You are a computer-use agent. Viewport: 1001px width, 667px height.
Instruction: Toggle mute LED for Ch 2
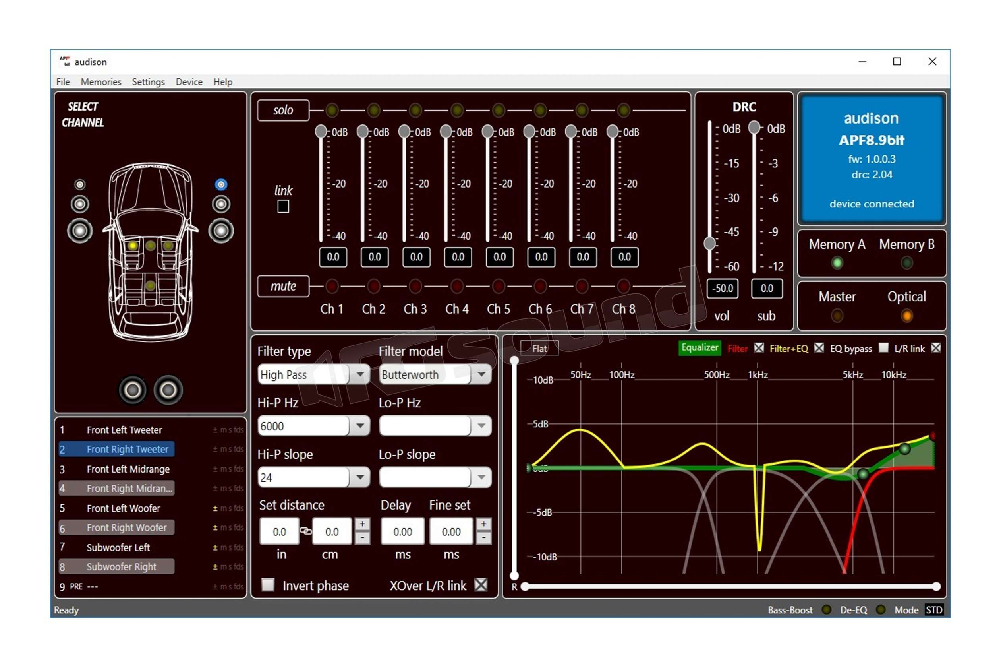tap(374, 286)
